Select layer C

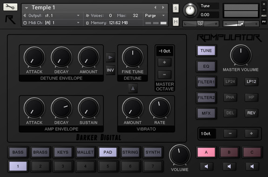tap(252, 152)
